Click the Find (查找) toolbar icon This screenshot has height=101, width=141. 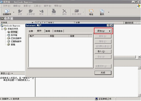click(102, 12)
